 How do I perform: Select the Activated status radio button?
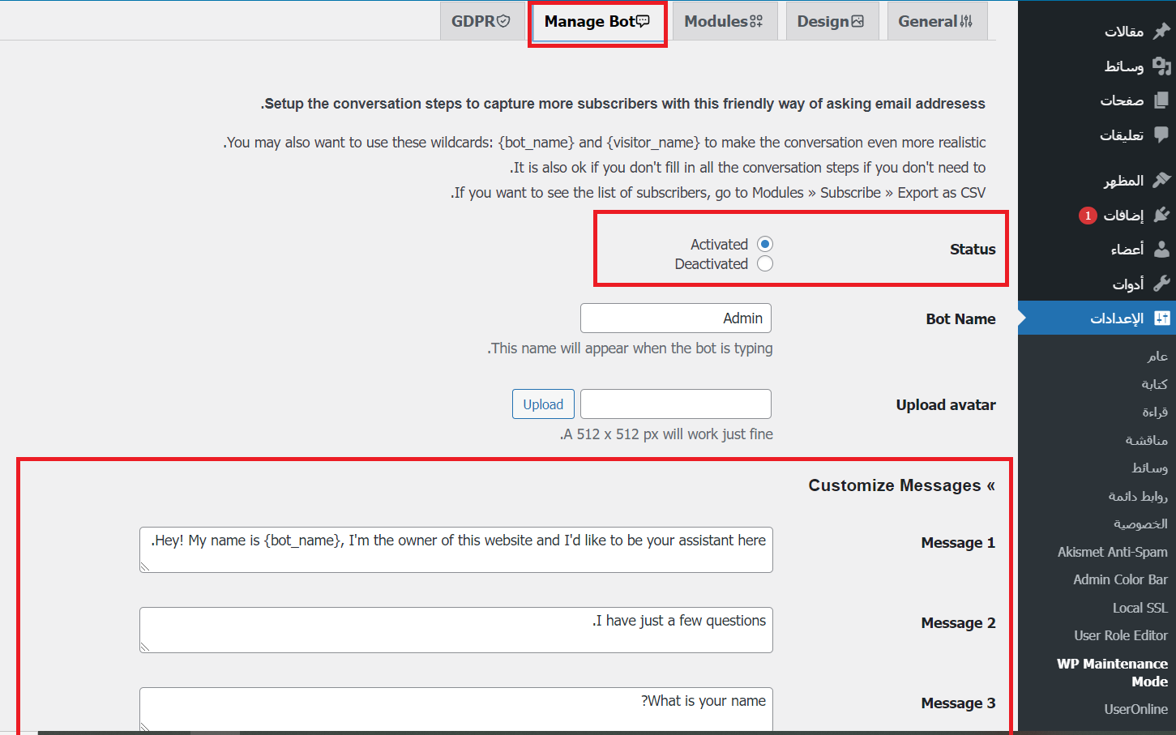click(765, 244)
